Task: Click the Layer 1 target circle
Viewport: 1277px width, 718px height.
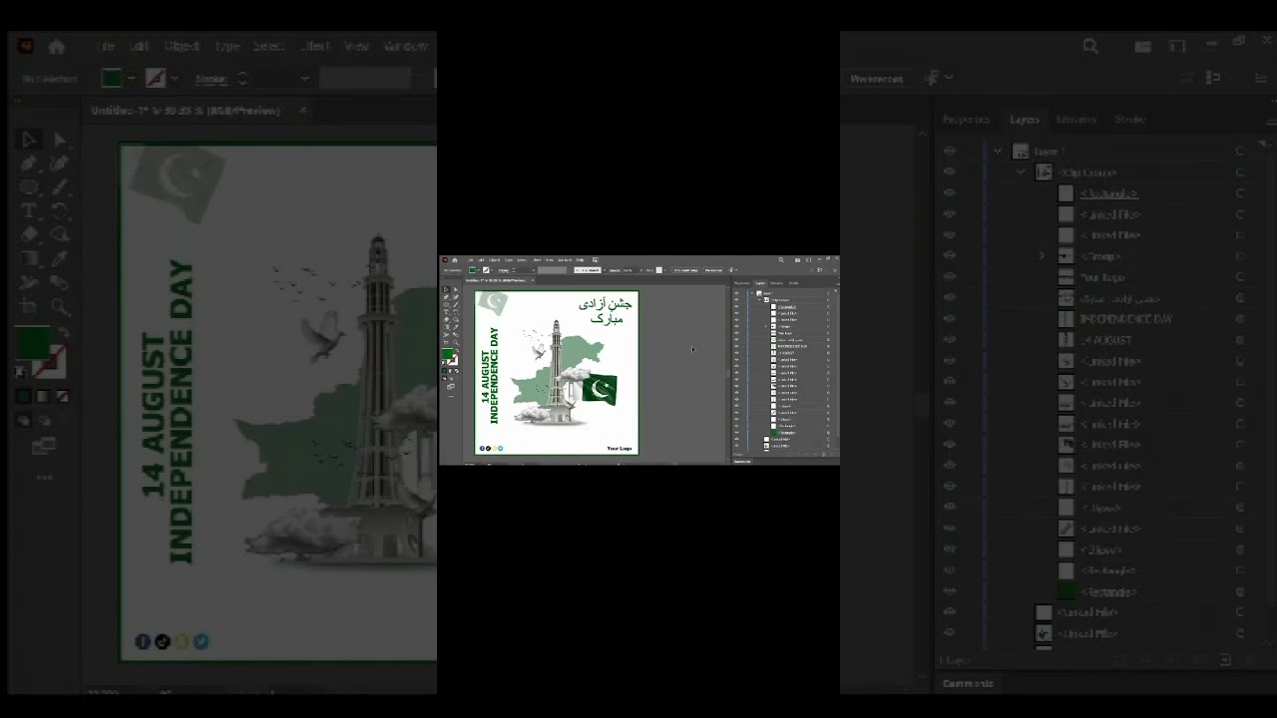Action: tap(1240, 152)
